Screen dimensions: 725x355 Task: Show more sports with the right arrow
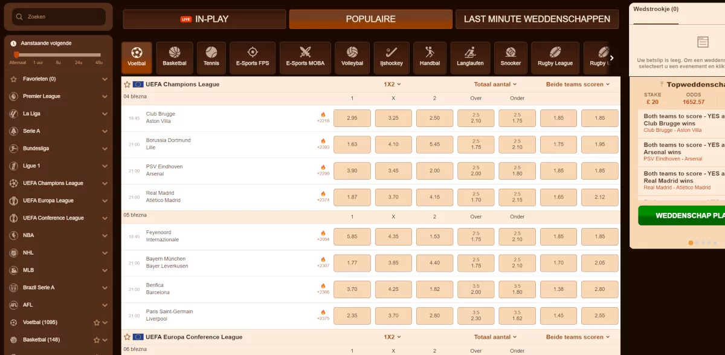[x=611, y=58]
